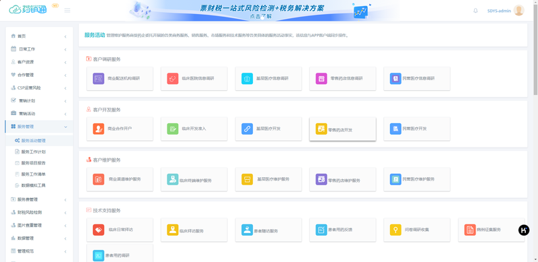Click the 服务活动 page title
The height and width of the screenshot is (262, 538).
[x=95, y=35]
